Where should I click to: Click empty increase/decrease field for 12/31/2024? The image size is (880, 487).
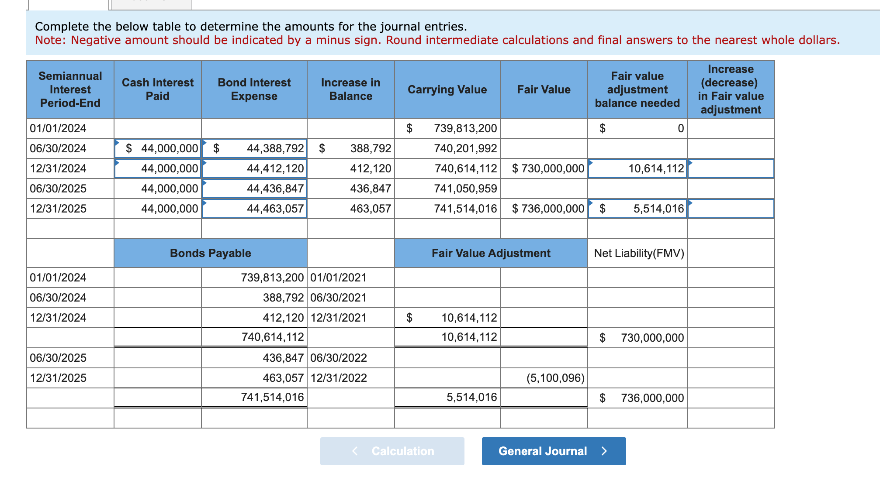tap(731, 168)
